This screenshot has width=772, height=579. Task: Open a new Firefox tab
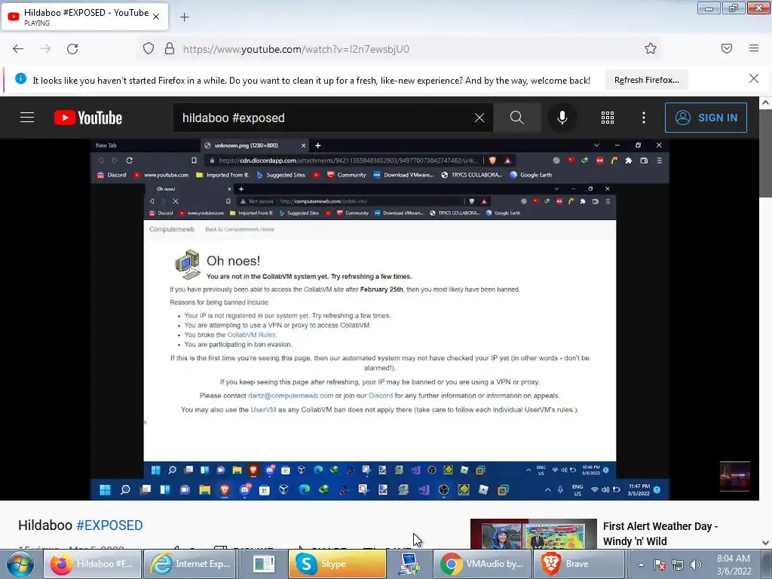pos(184,17)
